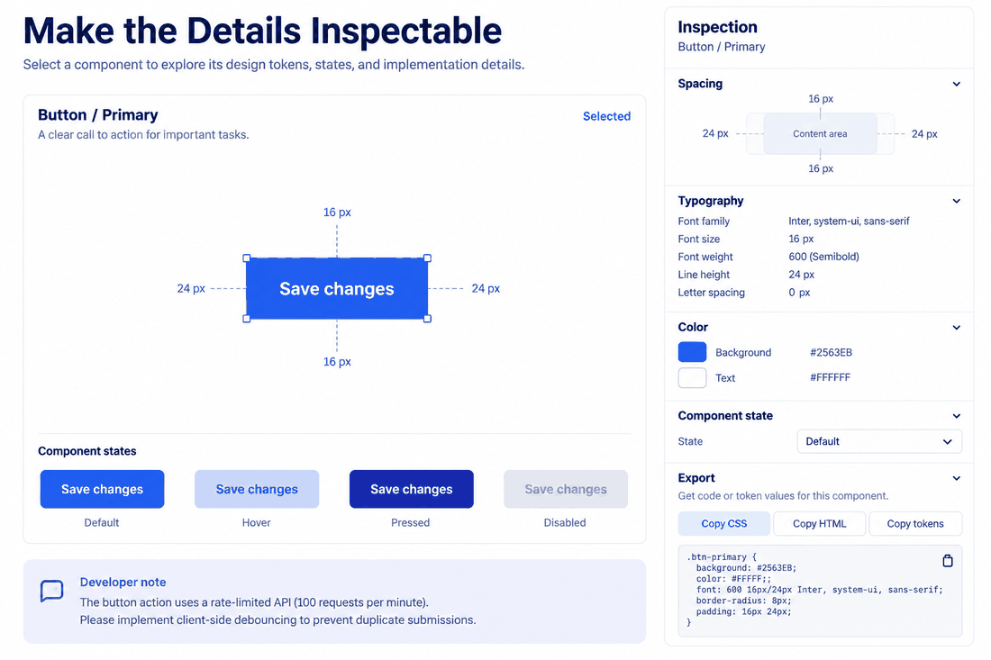The height and width of the screenshot is (660, 991).
Task: Click the Disabled label under component states
Action: point(565,522)
